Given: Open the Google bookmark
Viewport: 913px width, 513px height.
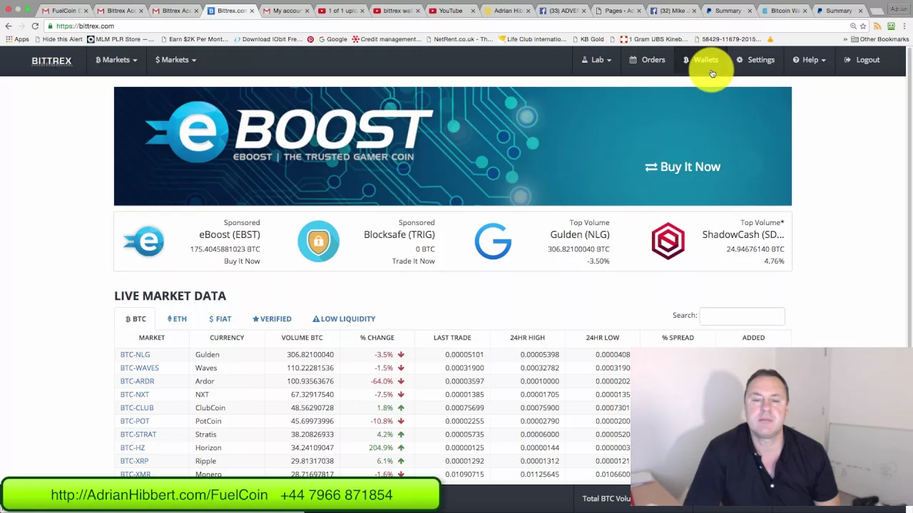Looking at the screenshot, I should (332, 39).
